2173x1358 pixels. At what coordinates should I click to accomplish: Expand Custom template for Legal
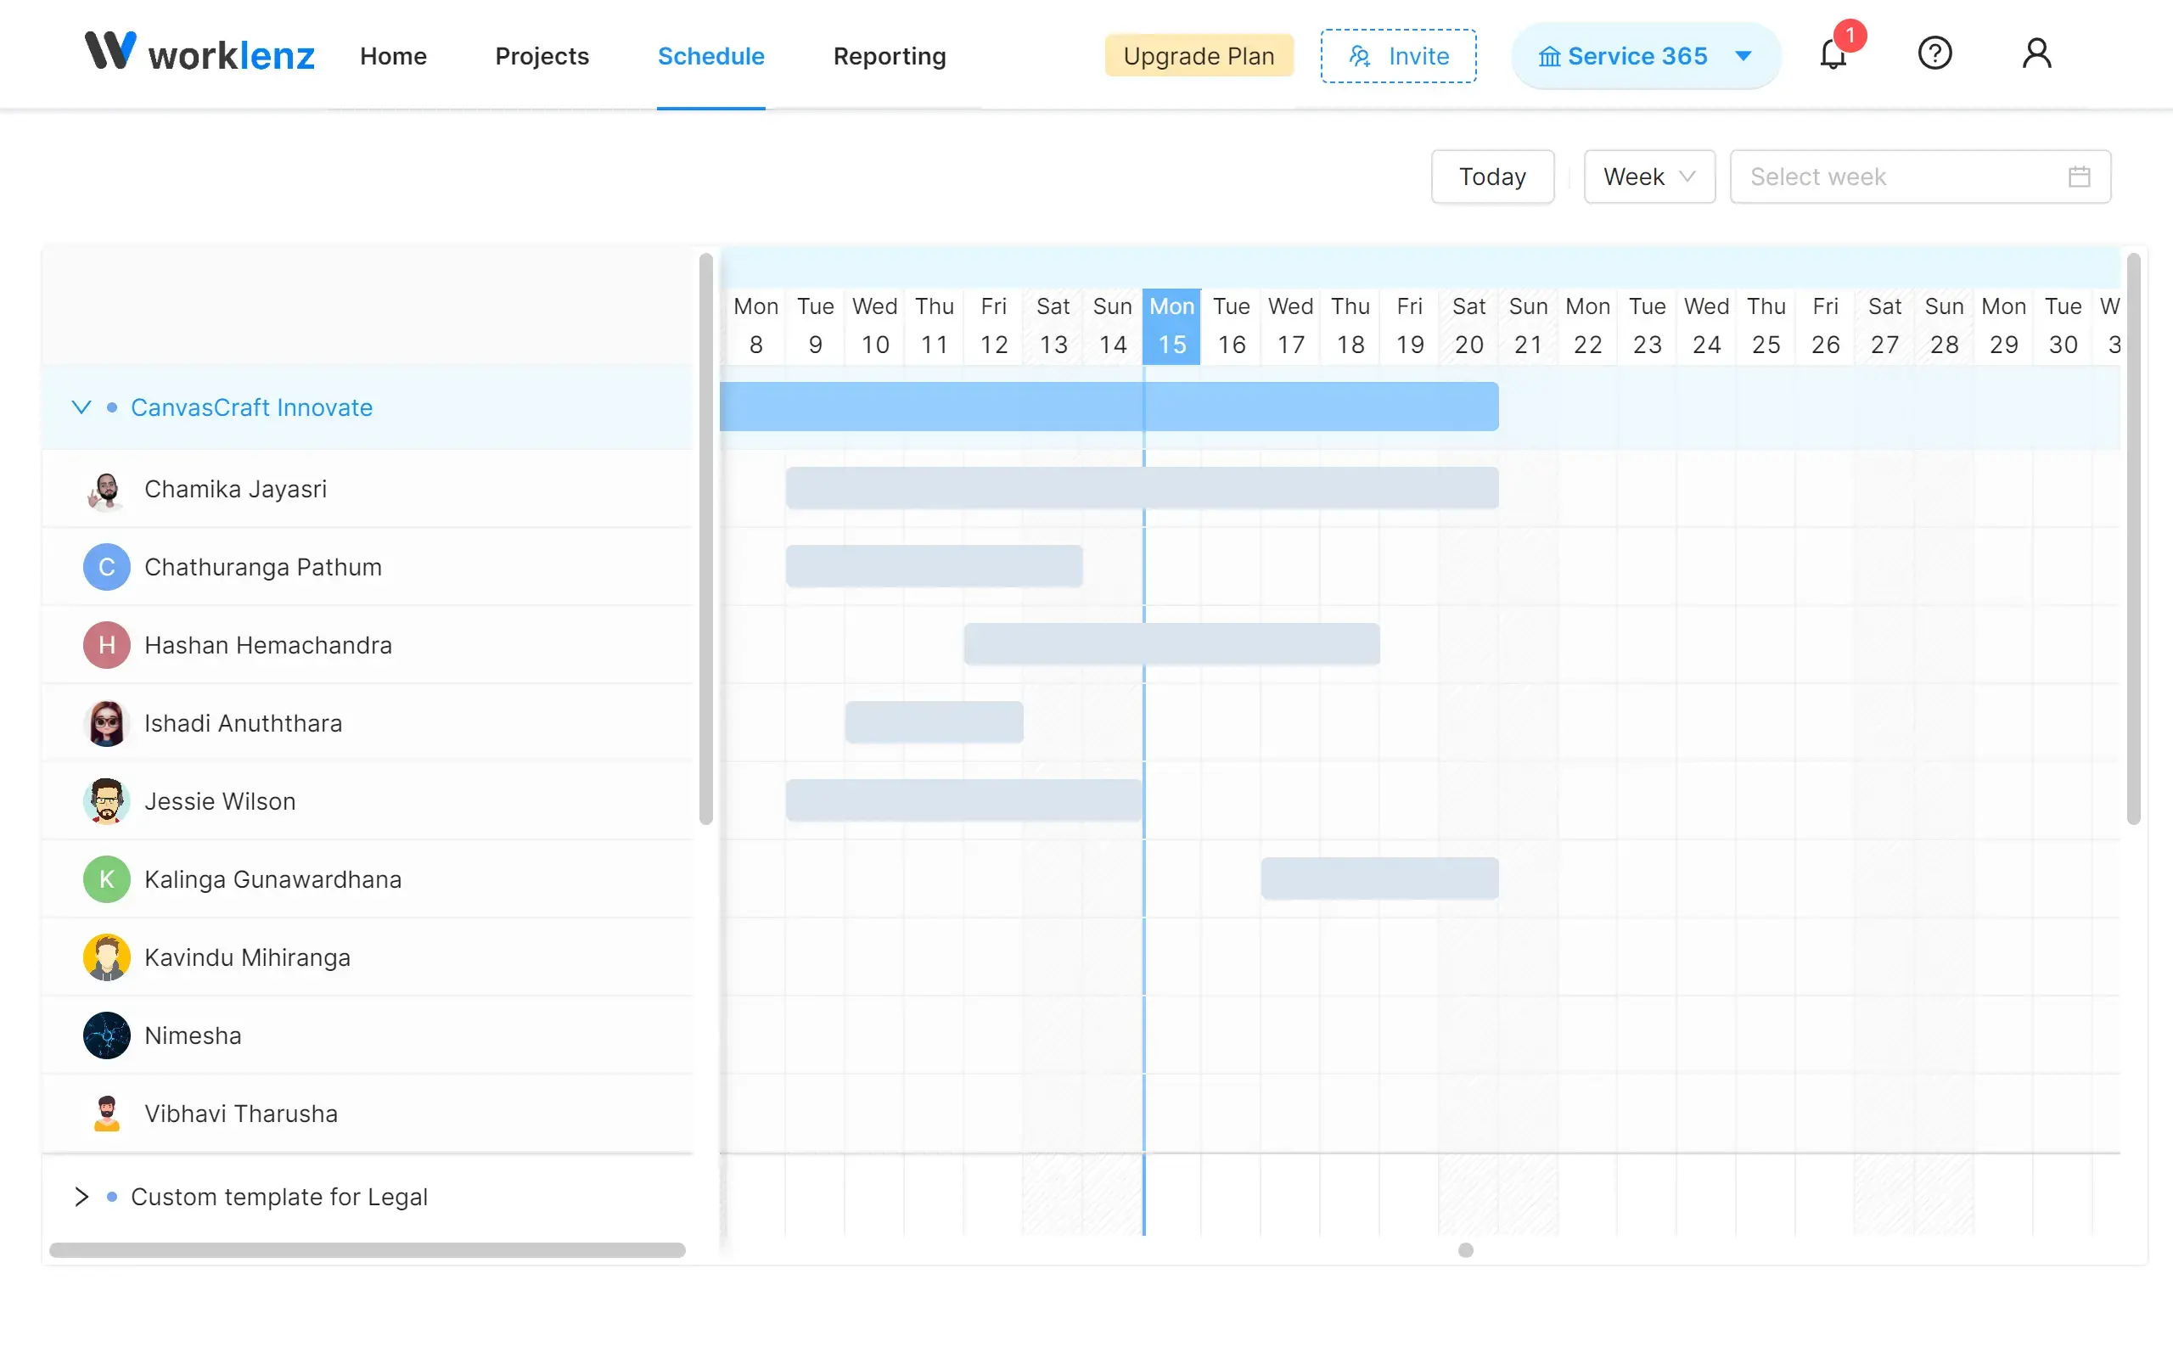pos(81,1197)
